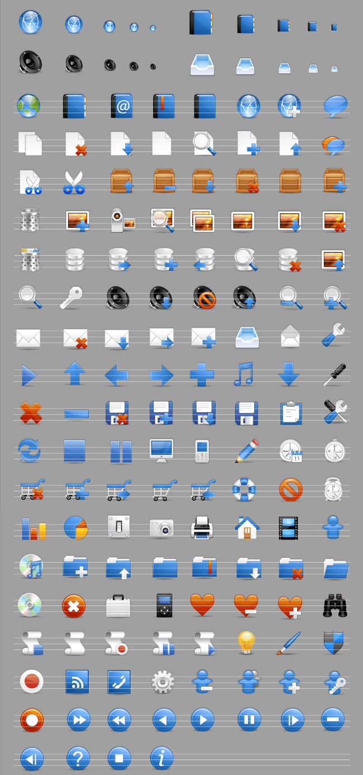The width and height of the screenshot is (363, 775).
Task: Click the silver briefcase icon
Action: click(x=118, y=605)
